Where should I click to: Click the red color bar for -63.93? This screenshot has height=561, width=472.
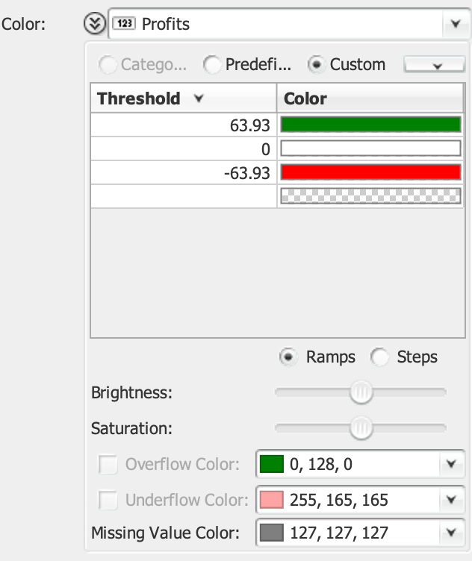(x=370, y=172)
